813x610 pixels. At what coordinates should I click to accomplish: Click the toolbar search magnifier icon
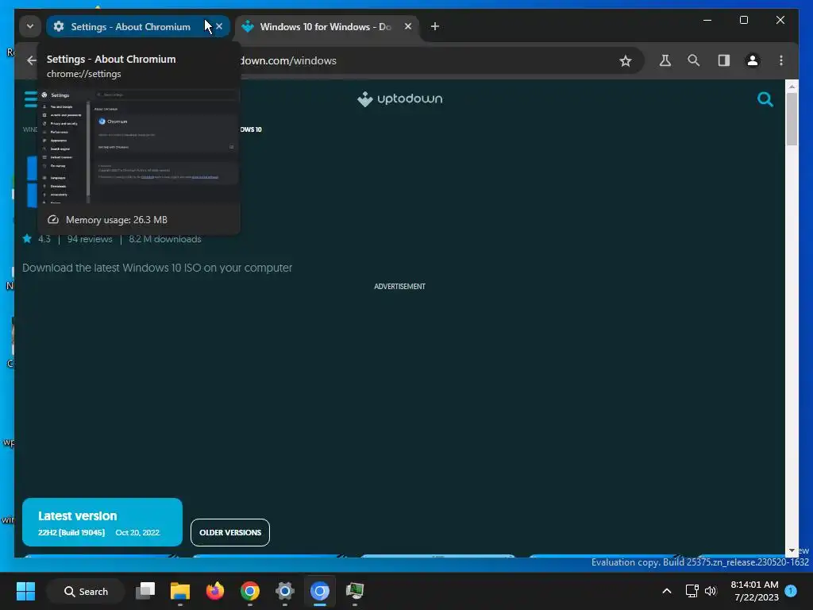[x=694, y=60]
